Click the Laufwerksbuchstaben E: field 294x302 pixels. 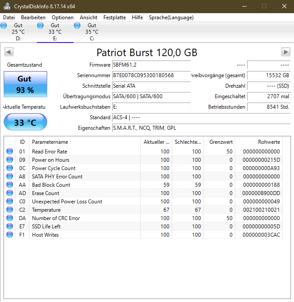(x=151, y=107)
